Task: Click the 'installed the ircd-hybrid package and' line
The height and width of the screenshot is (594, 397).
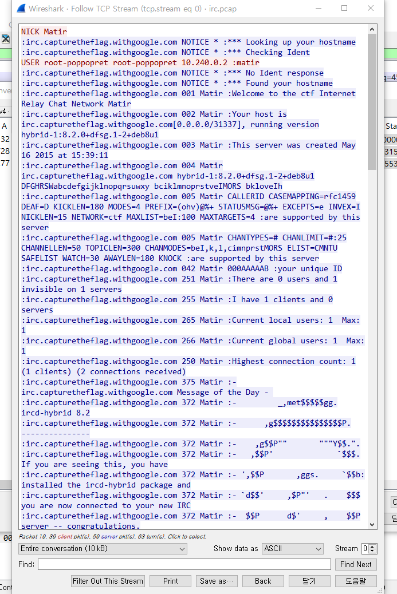Action: click(106, 485)
